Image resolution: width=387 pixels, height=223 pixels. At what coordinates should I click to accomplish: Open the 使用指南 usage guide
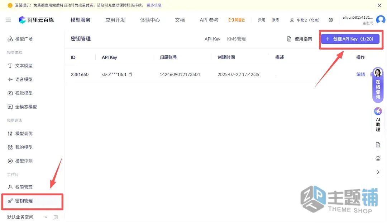click(299, 39)
